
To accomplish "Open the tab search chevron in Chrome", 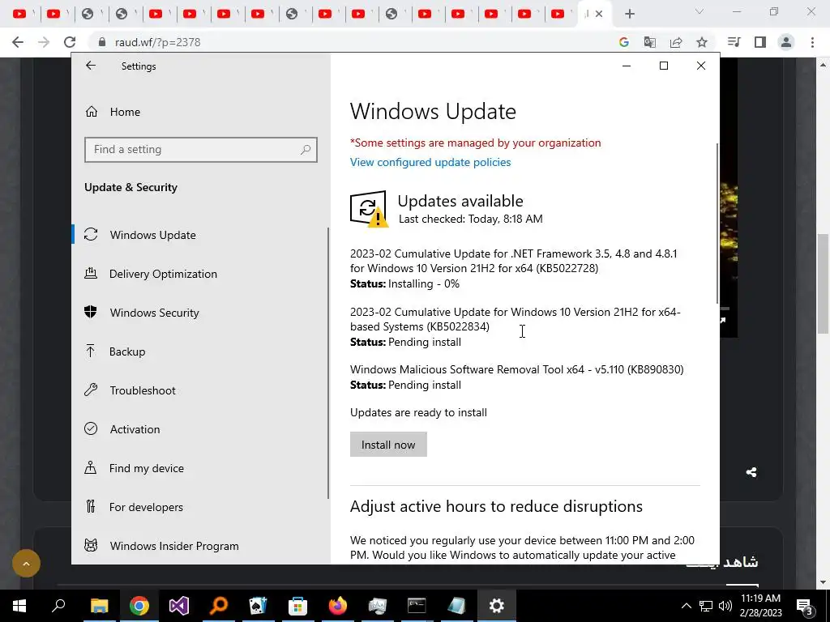I will tap(700, 11).
